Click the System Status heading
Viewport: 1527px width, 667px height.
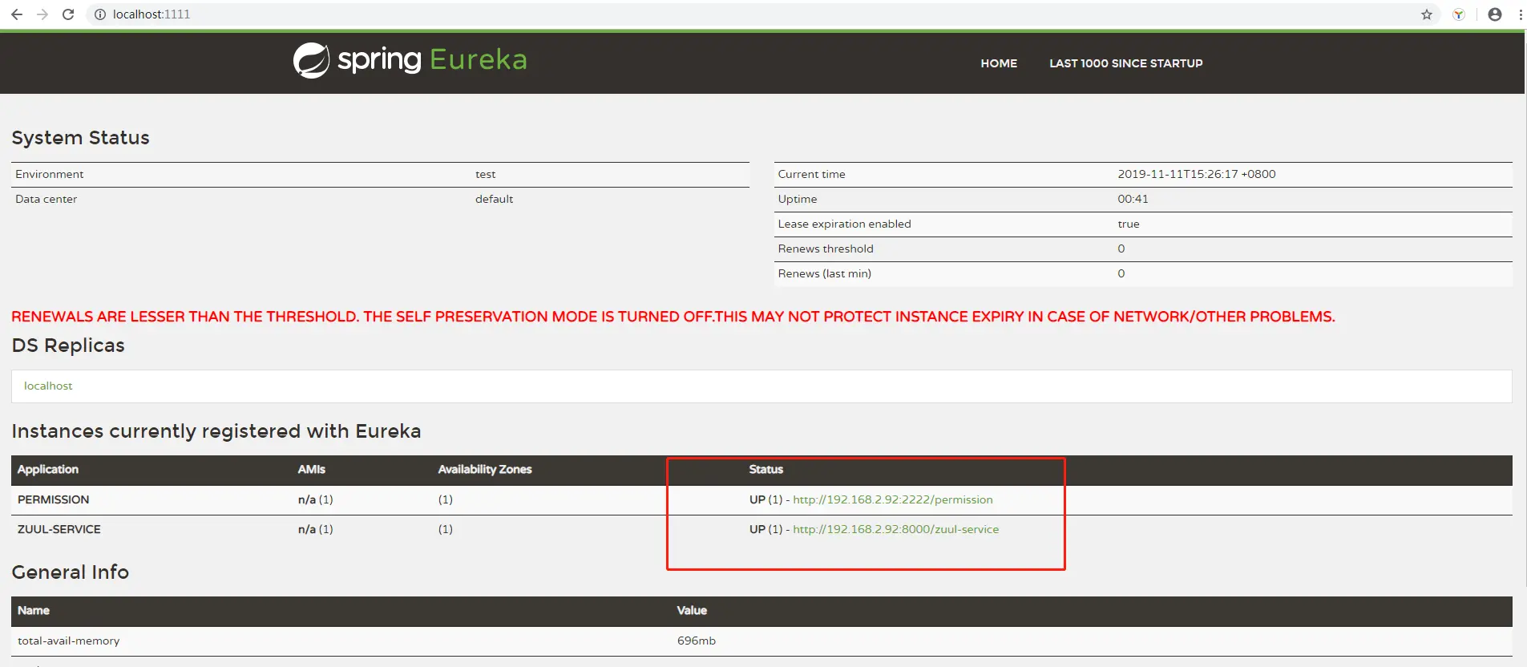point(80,138)
